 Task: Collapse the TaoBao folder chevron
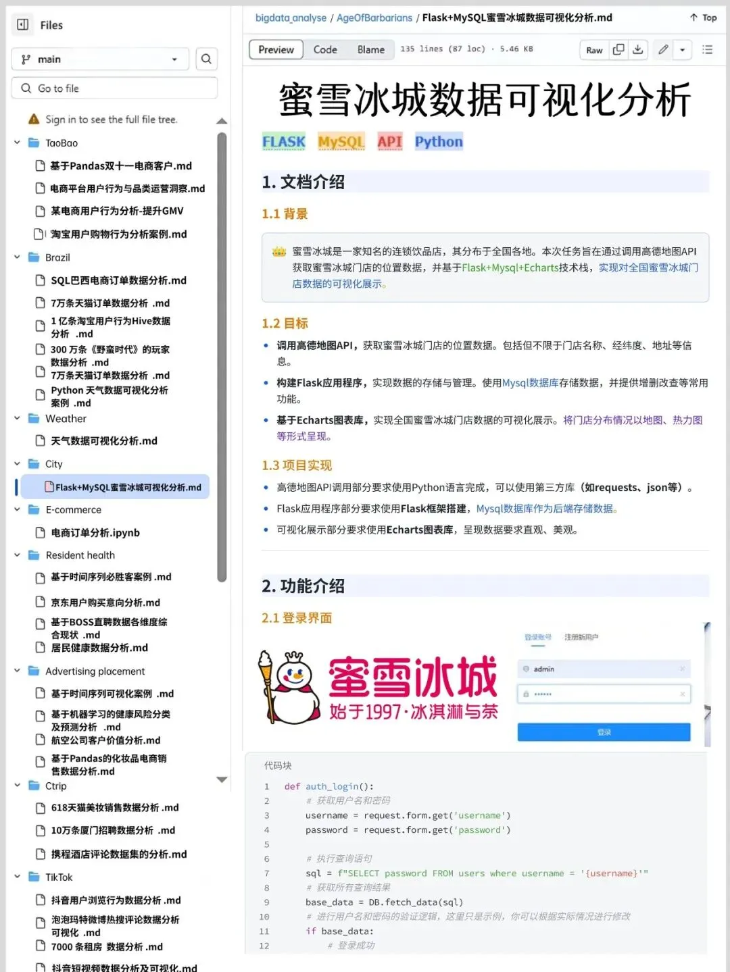(x=18, y=143)
